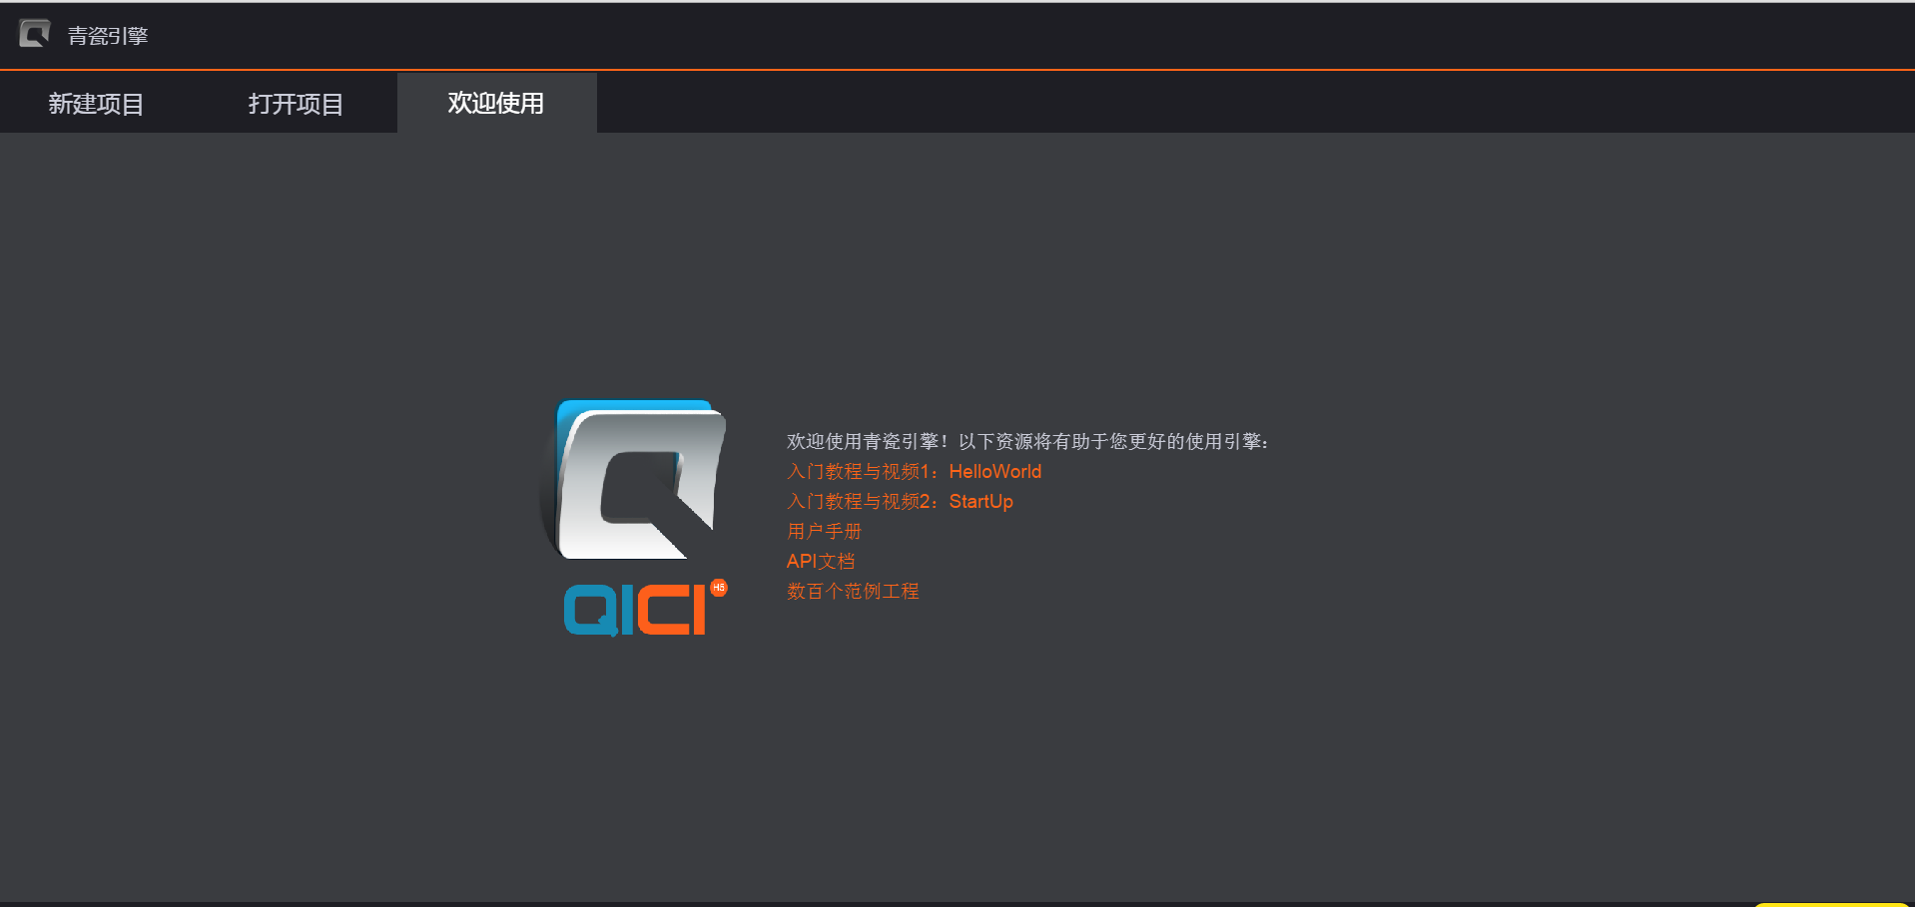The width and height of the screenshot is (1915, 907).
Task: Open the 用户手册 user manual link
Action: tap(824, 531)
